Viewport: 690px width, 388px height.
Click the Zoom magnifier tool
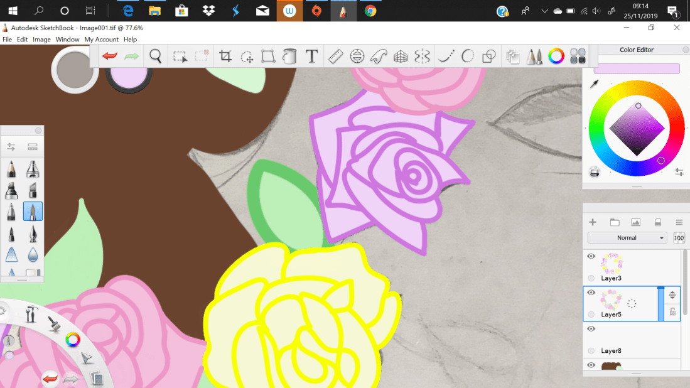pyautogui.click(x=156, y=57)
